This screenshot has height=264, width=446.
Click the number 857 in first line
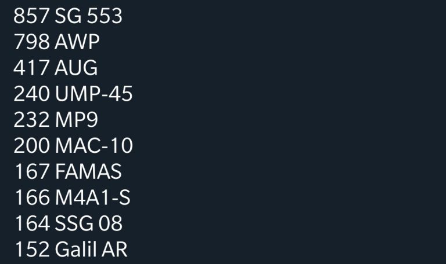(31, 16)
